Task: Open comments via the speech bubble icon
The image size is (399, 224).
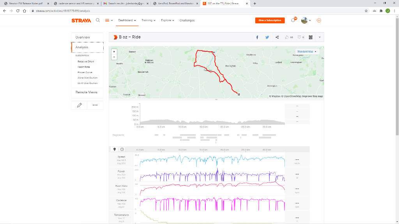Action: coord(299,37)
